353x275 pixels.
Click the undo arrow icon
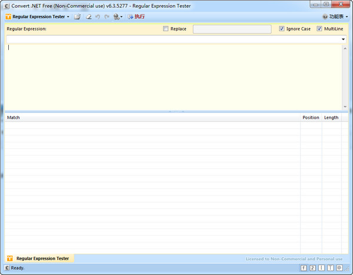98,16
